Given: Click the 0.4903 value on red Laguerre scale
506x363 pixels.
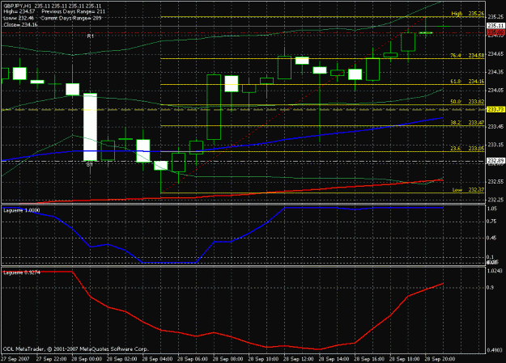Looking at the screenshot, I should (x=495, y=350).
